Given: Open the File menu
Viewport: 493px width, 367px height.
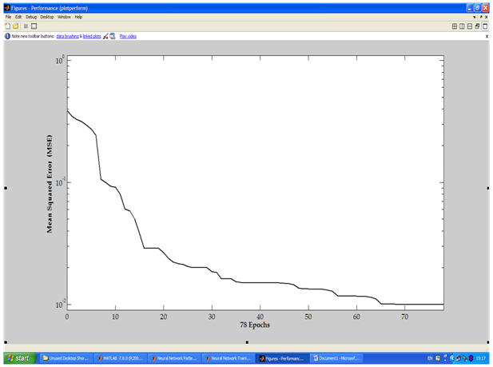Looking at the screenshot, I should [8, 16].
